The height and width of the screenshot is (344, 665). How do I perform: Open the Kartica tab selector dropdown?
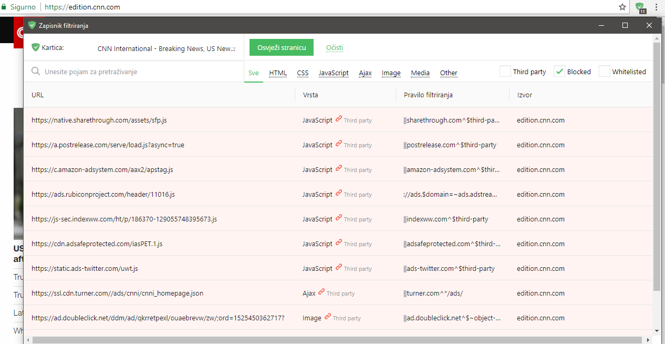tap(167, 48)
